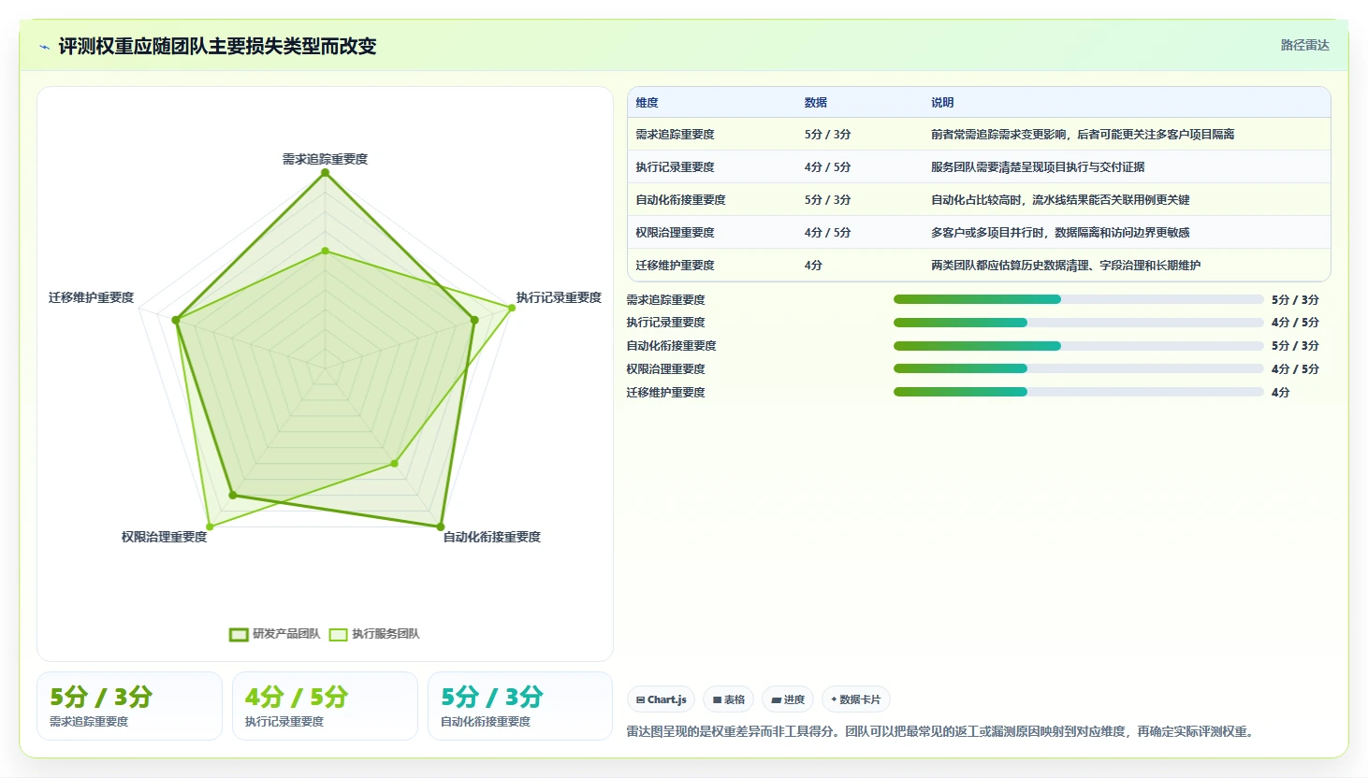
Task: Click the 迁移维护重要度 radar axis label
Action: (x=92, y=297)
